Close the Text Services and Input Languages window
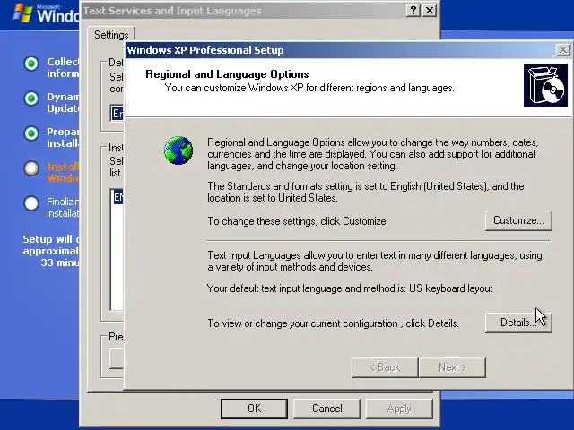574x430 pixels. coord(430,11)
